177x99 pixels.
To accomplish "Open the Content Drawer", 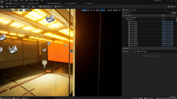I will click(6, 98).
